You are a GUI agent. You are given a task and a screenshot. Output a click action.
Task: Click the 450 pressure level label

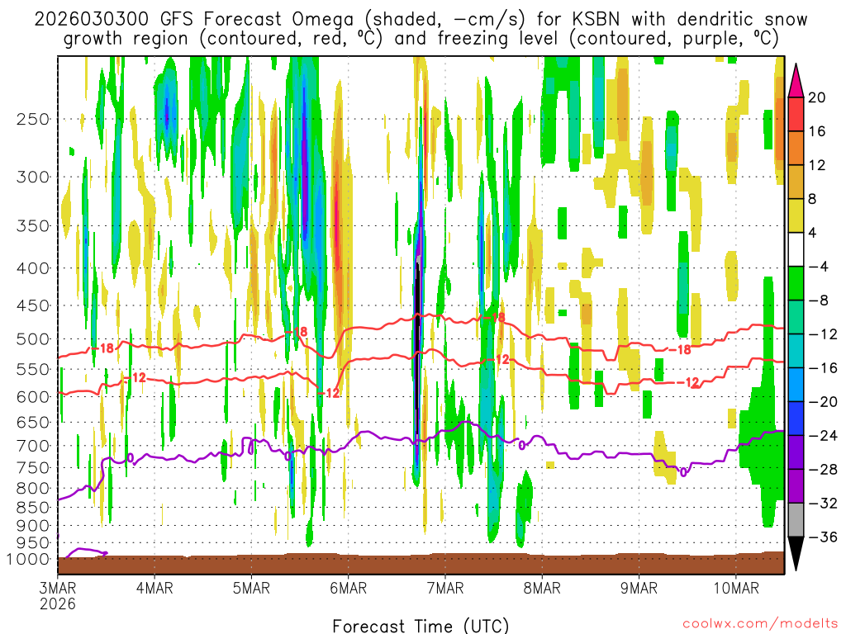(33, 305)
